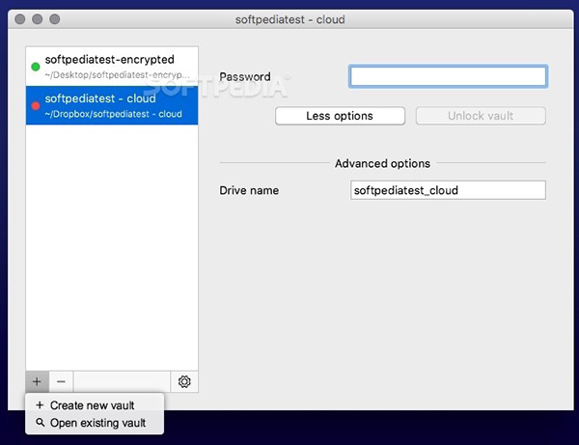Click the Advanced options section heading
The image size is (579, 445).
[382, 163]
